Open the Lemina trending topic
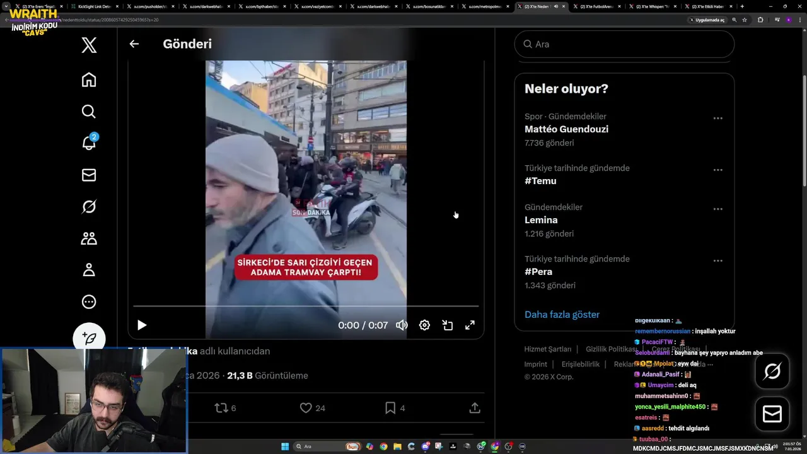The height and width of the screenshot is (454, 807). pyautogui.click(x=541, y=220)
